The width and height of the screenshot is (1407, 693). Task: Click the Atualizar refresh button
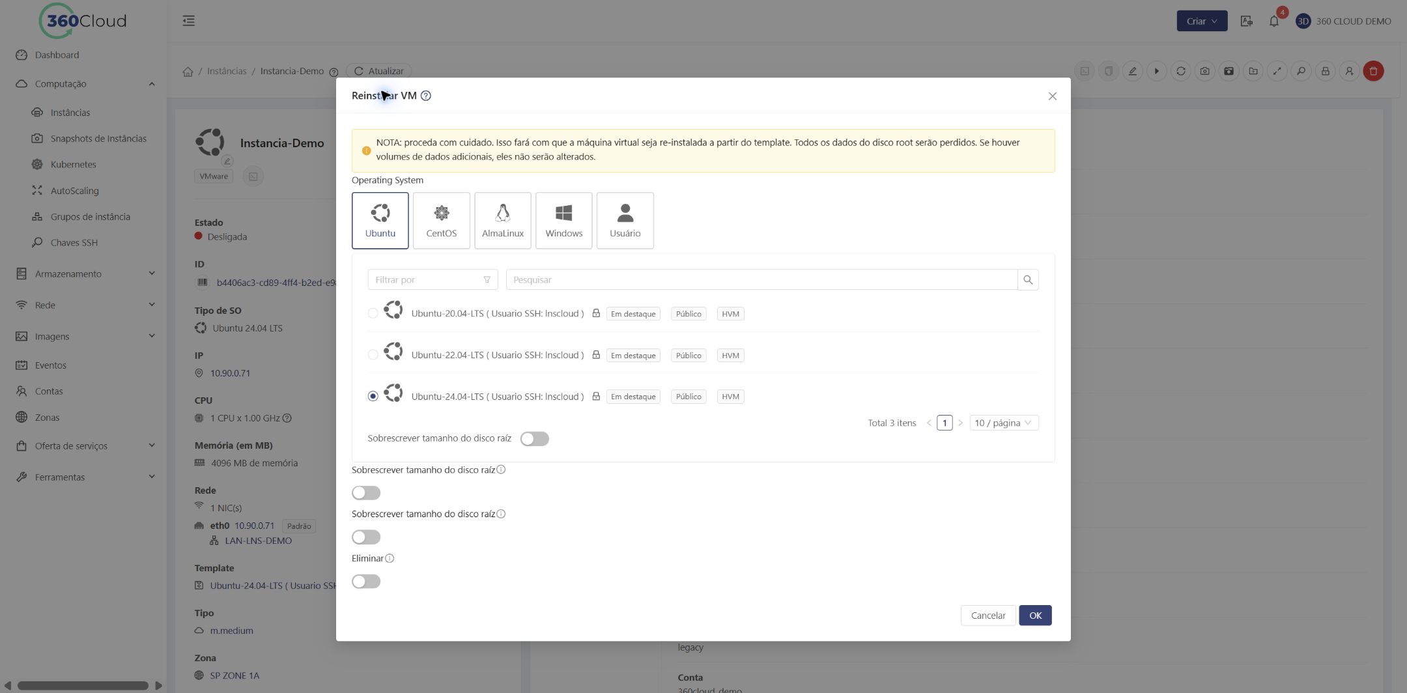click(x=378, y=71)
